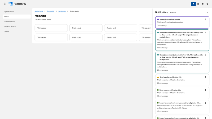The height and width of the screenshot is (119, 212).
Task: Open the application launcher grid icon
Action: click(x=198, y=4)
